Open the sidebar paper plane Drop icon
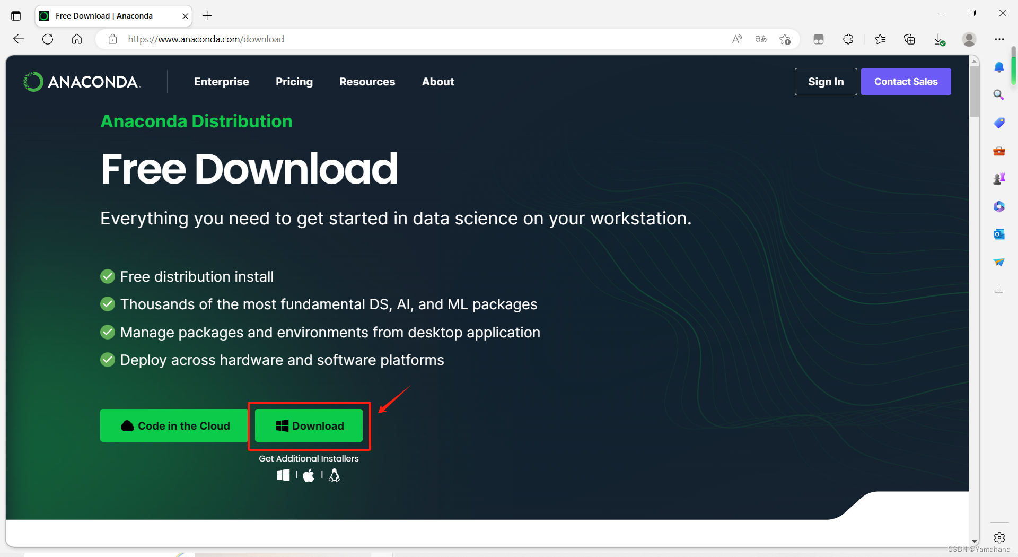The image size is (1018, 557). [x=999, y=262]
